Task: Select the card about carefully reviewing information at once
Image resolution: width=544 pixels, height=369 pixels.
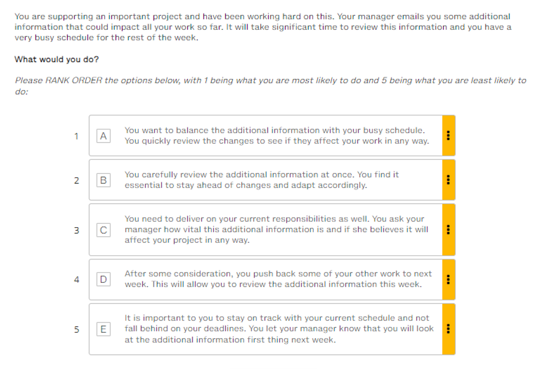Action: (272, 180)
